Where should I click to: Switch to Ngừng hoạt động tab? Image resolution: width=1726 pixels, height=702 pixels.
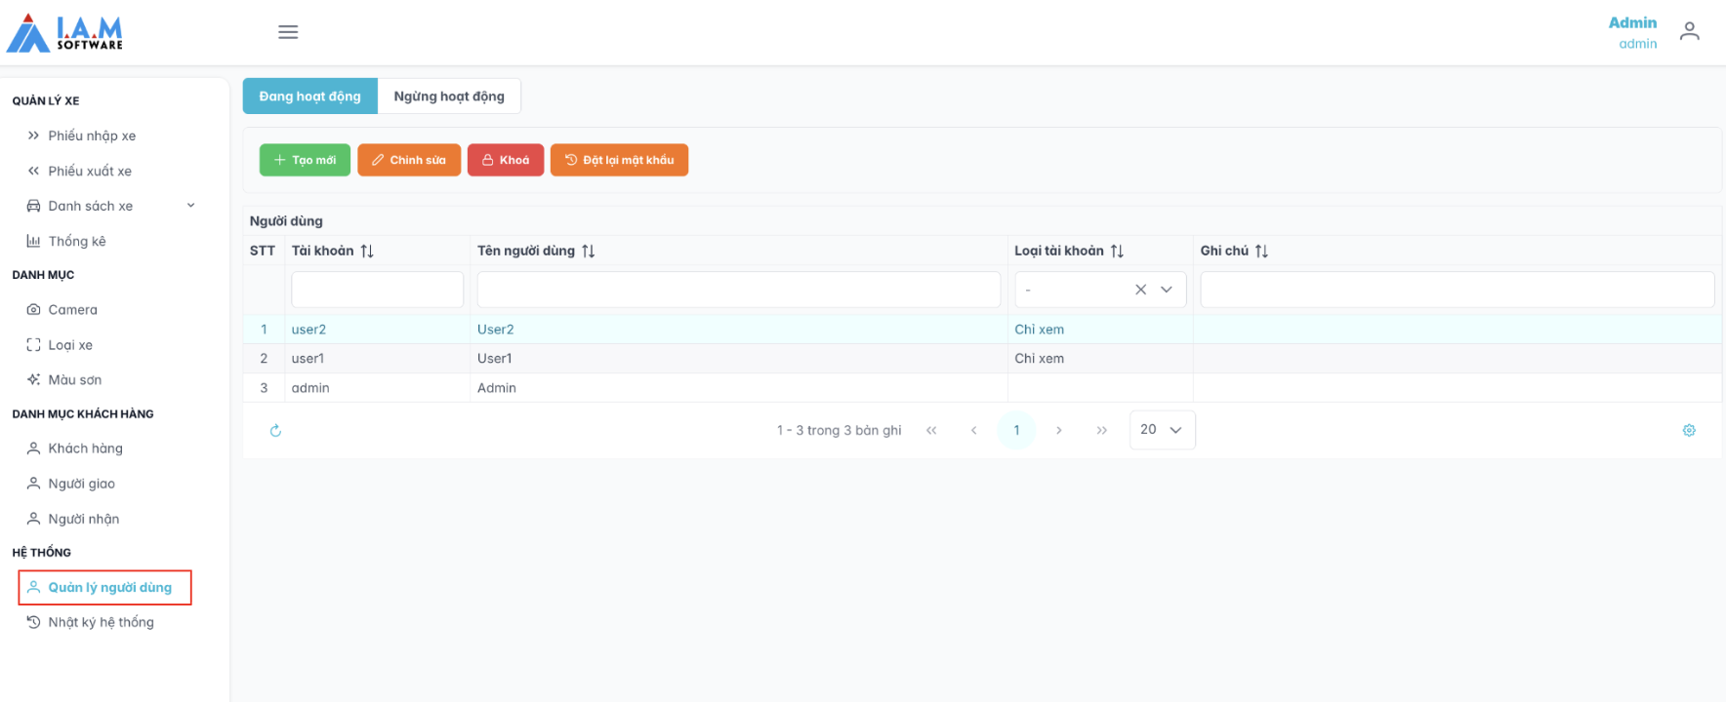click(449, 97)
